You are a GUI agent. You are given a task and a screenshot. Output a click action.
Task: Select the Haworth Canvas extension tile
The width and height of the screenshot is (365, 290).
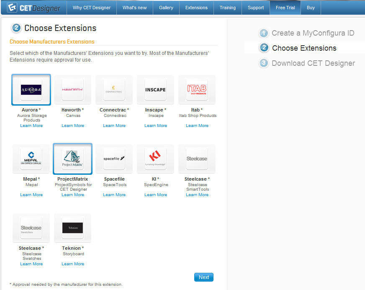(x=73, y=90)
